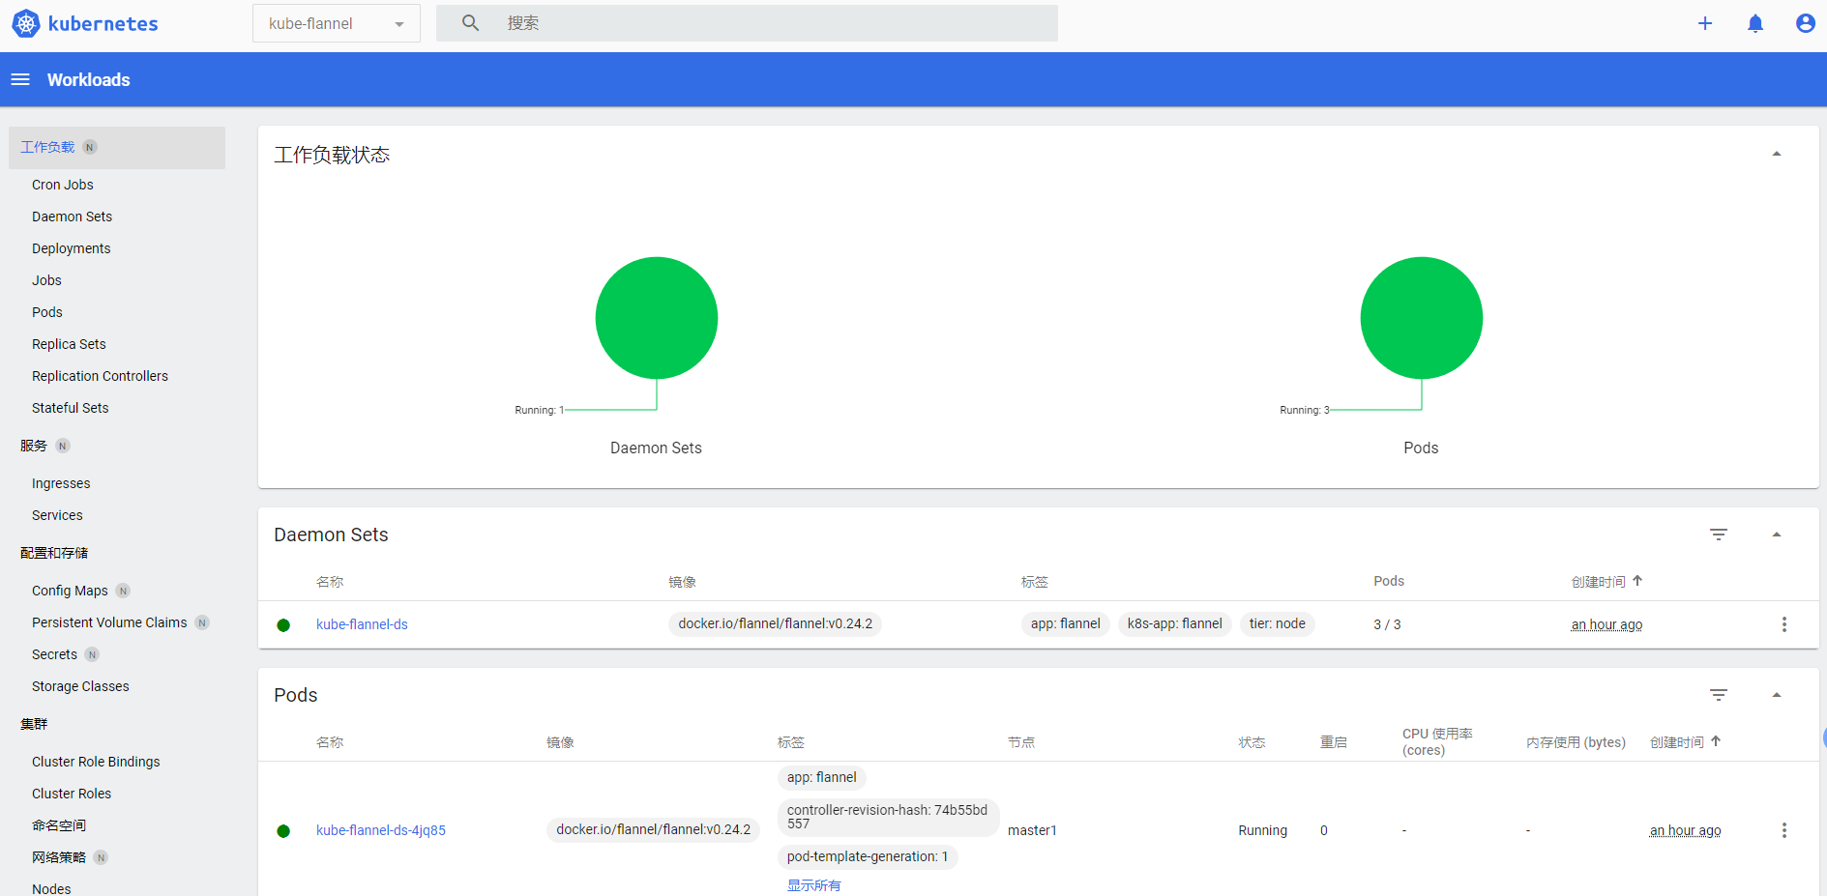
Task: Click N badge beside Secrets
Action: 92,654
